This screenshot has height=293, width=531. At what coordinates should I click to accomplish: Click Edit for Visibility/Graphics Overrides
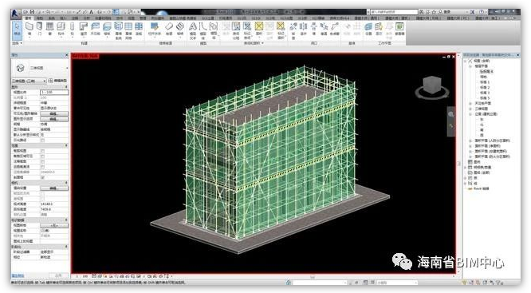pyautogui.click(x=54, y=113)
